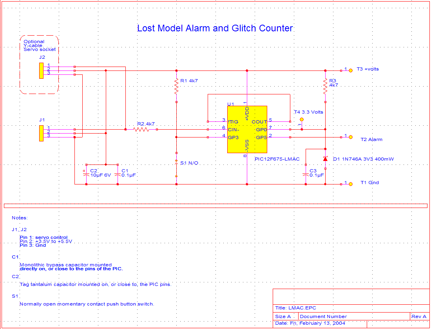Click the J2 servo socket connector
431x329 pixels.
[41, 70]
